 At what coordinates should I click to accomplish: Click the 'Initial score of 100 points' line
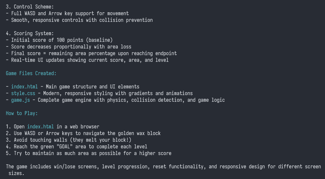(59, 40)
